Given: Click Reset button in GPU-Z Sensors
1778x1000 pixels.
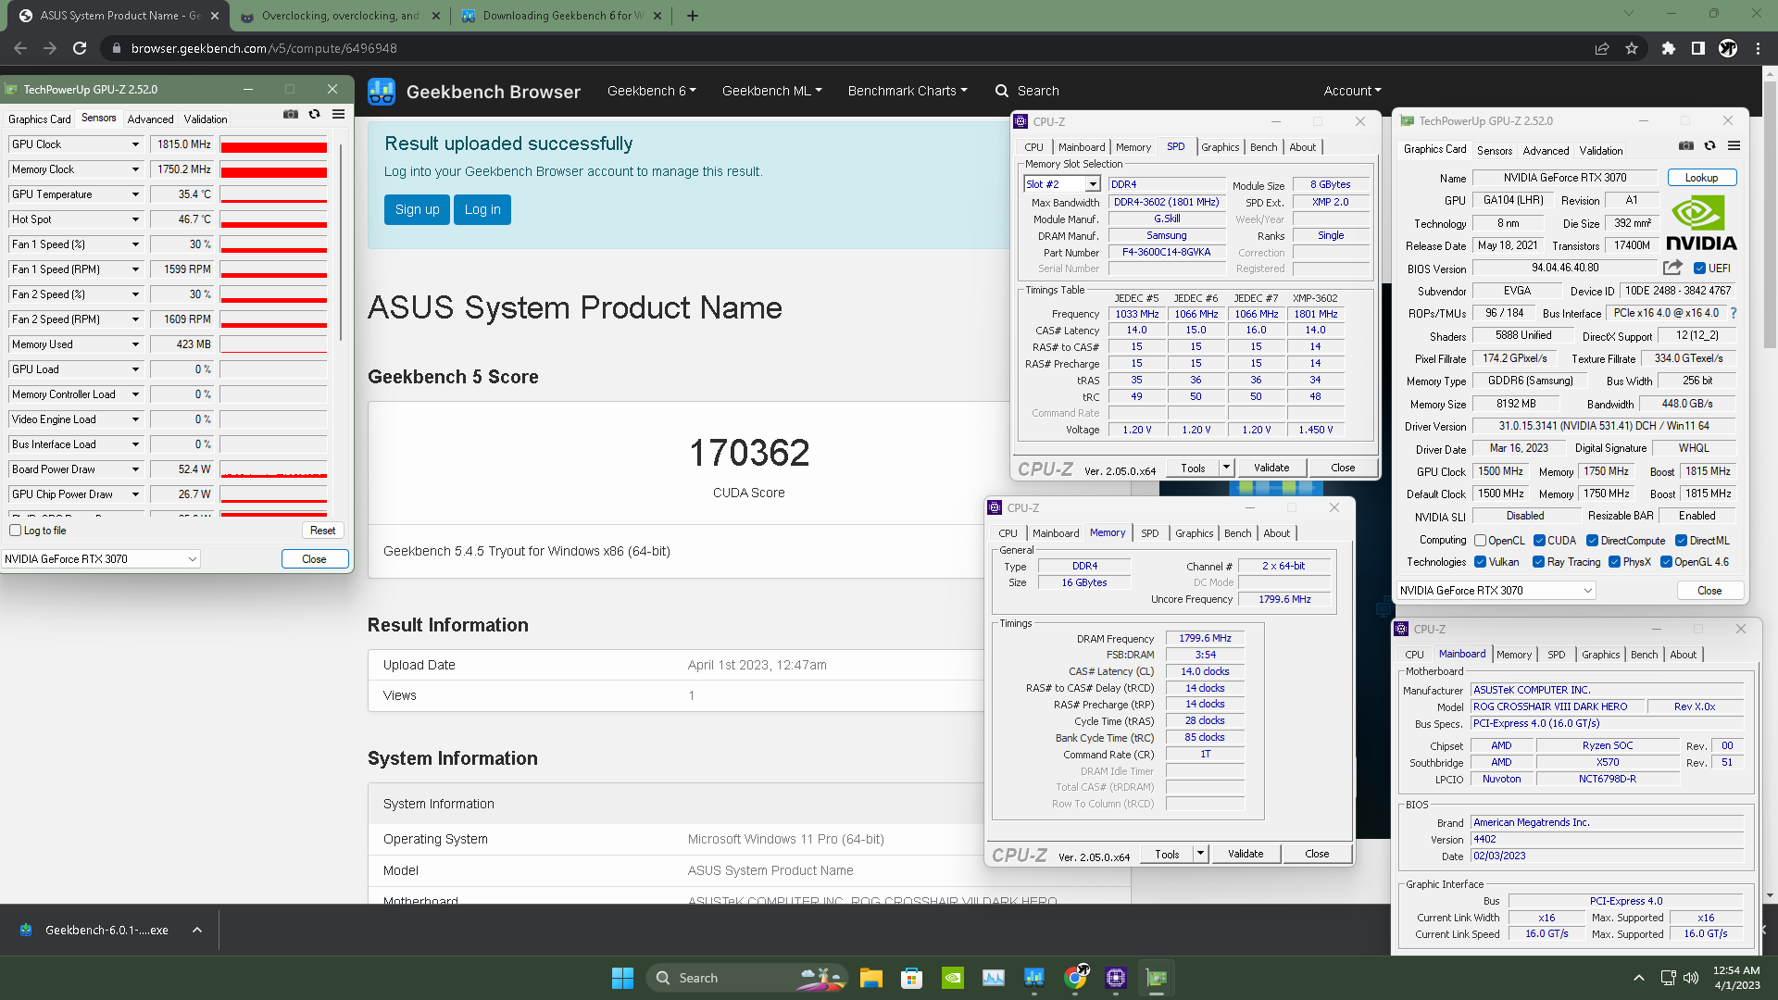Looking at the screenshot, I should (x=323, y=531).
